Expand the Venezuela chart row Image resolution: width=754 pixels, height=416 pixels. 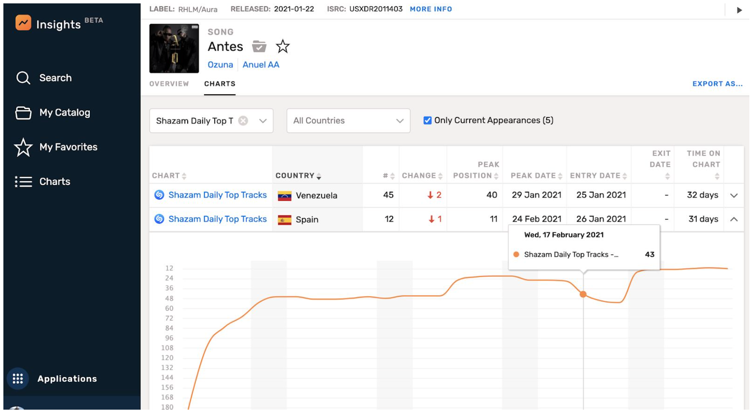point(734,195)
